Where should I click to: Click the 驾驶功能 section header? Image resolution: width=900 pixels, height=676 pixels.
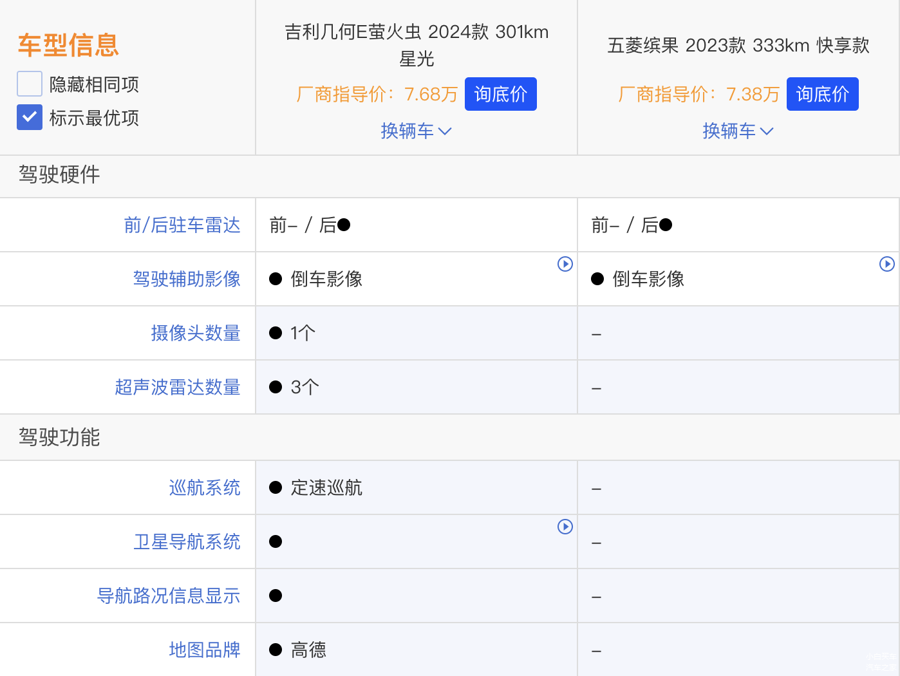point(59,437)
